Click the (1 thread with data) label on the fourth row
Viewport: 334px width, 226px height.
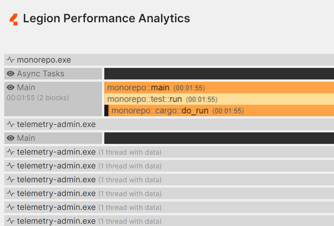pos(130,193)
